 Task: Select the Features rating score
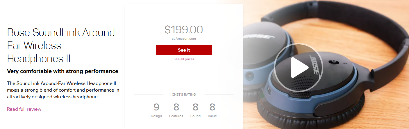coord(176,107)
